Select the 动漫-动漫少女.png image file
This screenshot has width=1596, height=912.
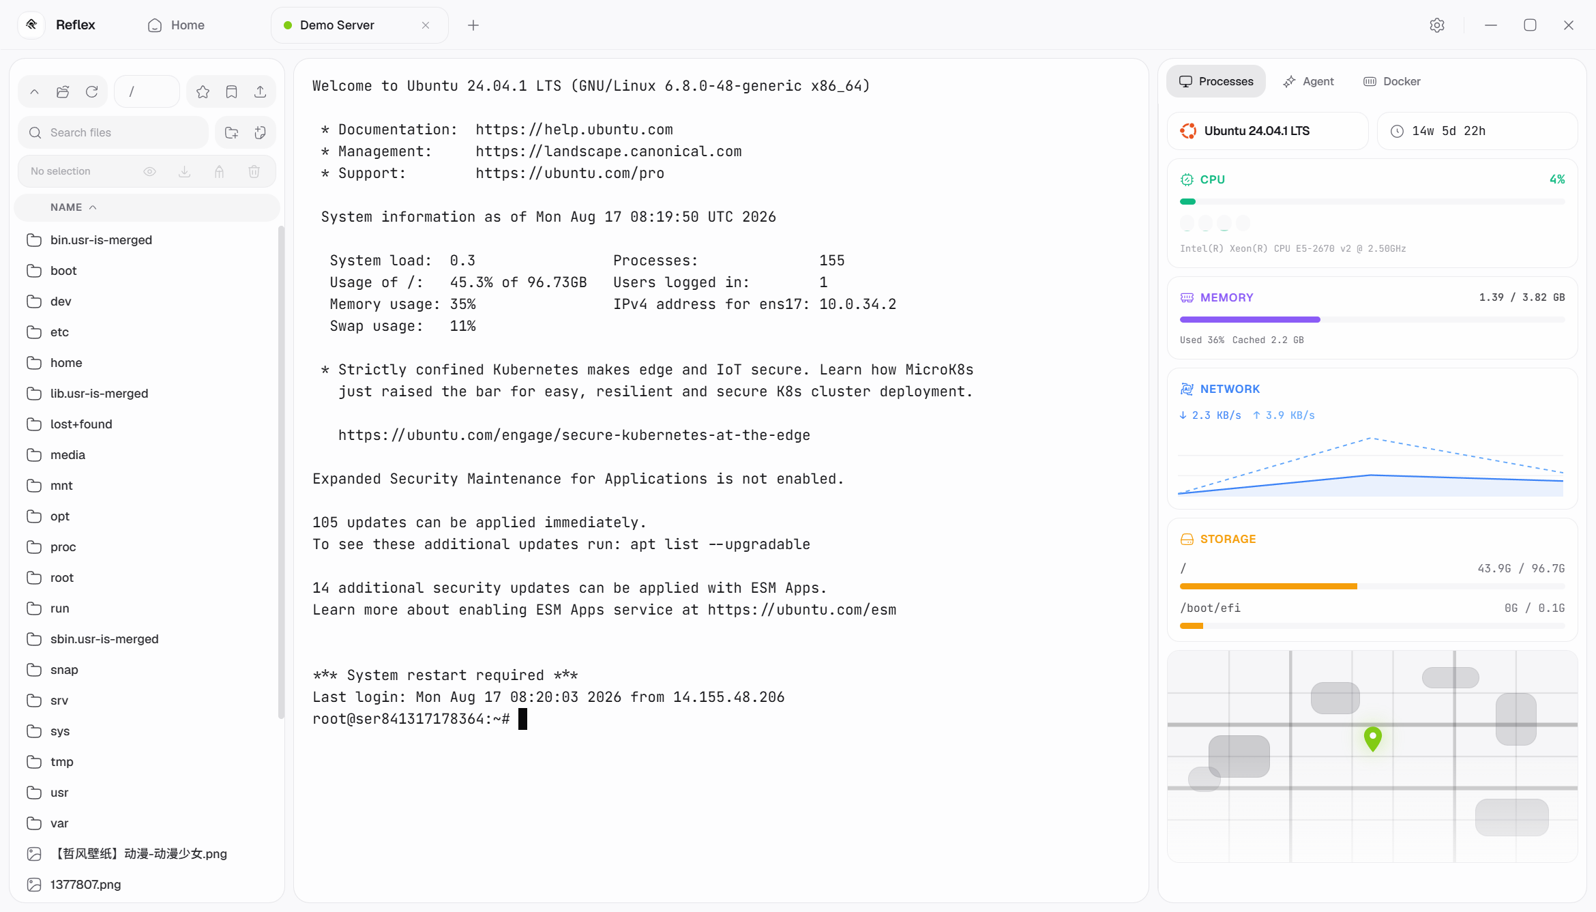click(147, 854)
